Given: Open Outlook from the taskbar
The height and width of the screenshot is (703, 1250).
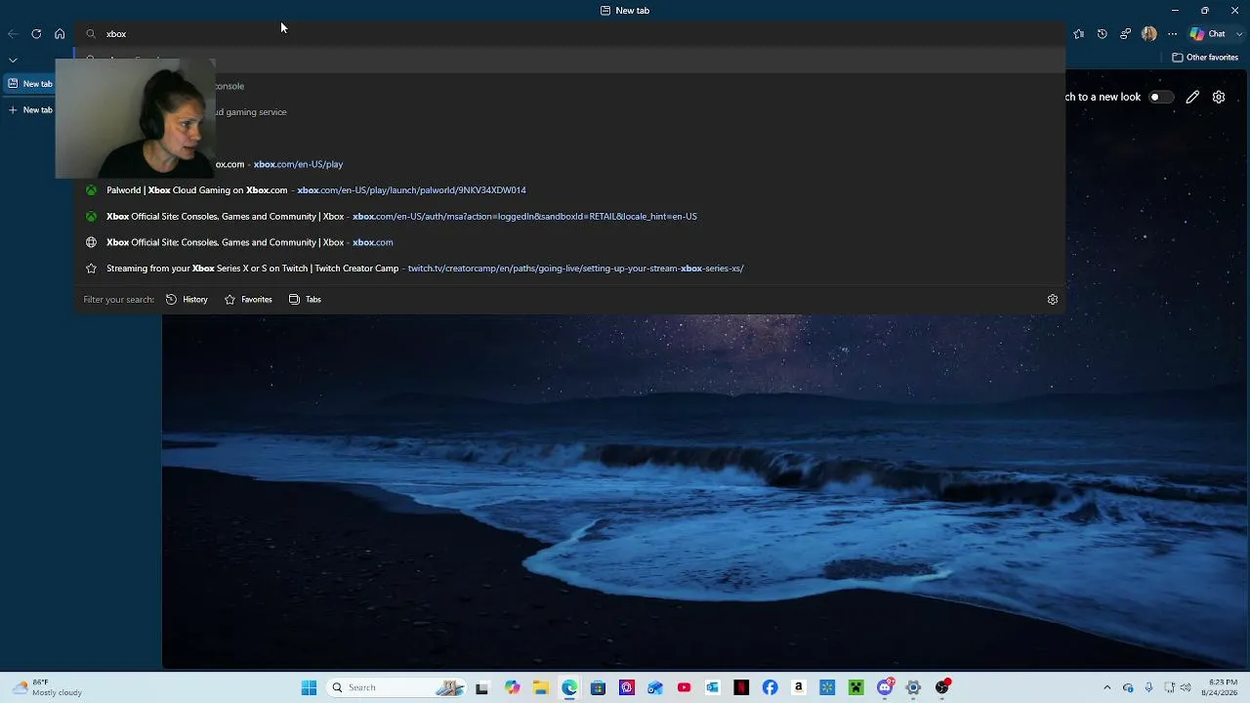Looking at the screenshot, I should (x=712, y=687).
